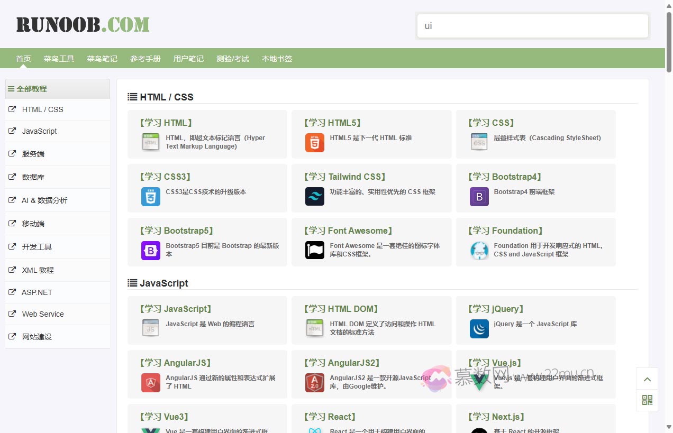Open the Font Awesome flag icon
The width and height of the screenshot is (673, 433).
tap(314, 251)
